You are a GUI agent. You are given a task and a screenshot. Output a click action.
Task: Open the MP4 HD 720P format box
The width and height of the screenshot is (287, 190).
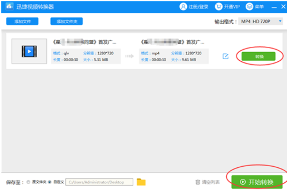(258, 21)
